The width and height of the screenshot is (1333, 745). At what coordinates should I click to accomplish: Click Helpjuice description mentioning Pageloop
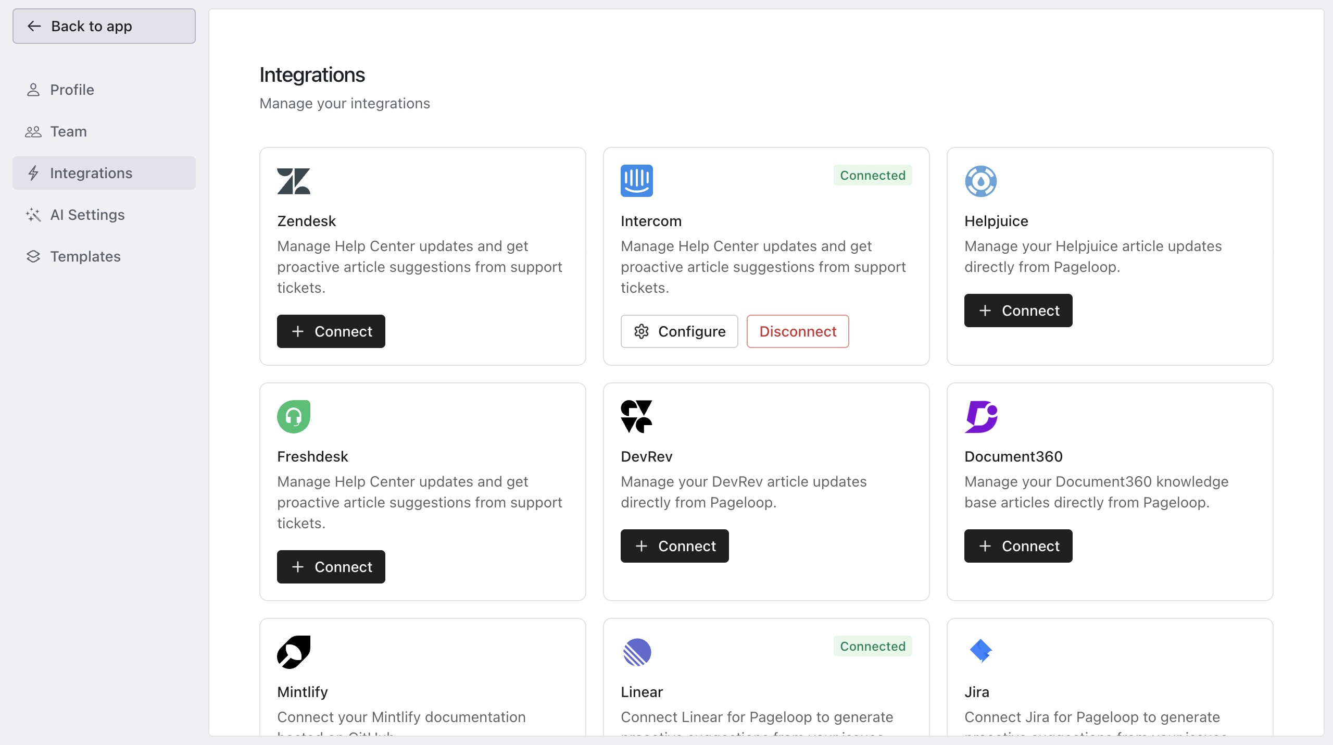pyautogui.click(x=1093, y=256)
